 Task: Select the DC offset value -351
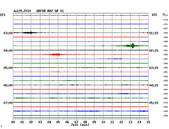(165, 59)
